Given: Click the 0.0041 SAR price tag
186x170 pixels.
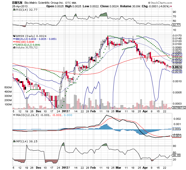Looking at the screenshot, I should pos(177,59).
